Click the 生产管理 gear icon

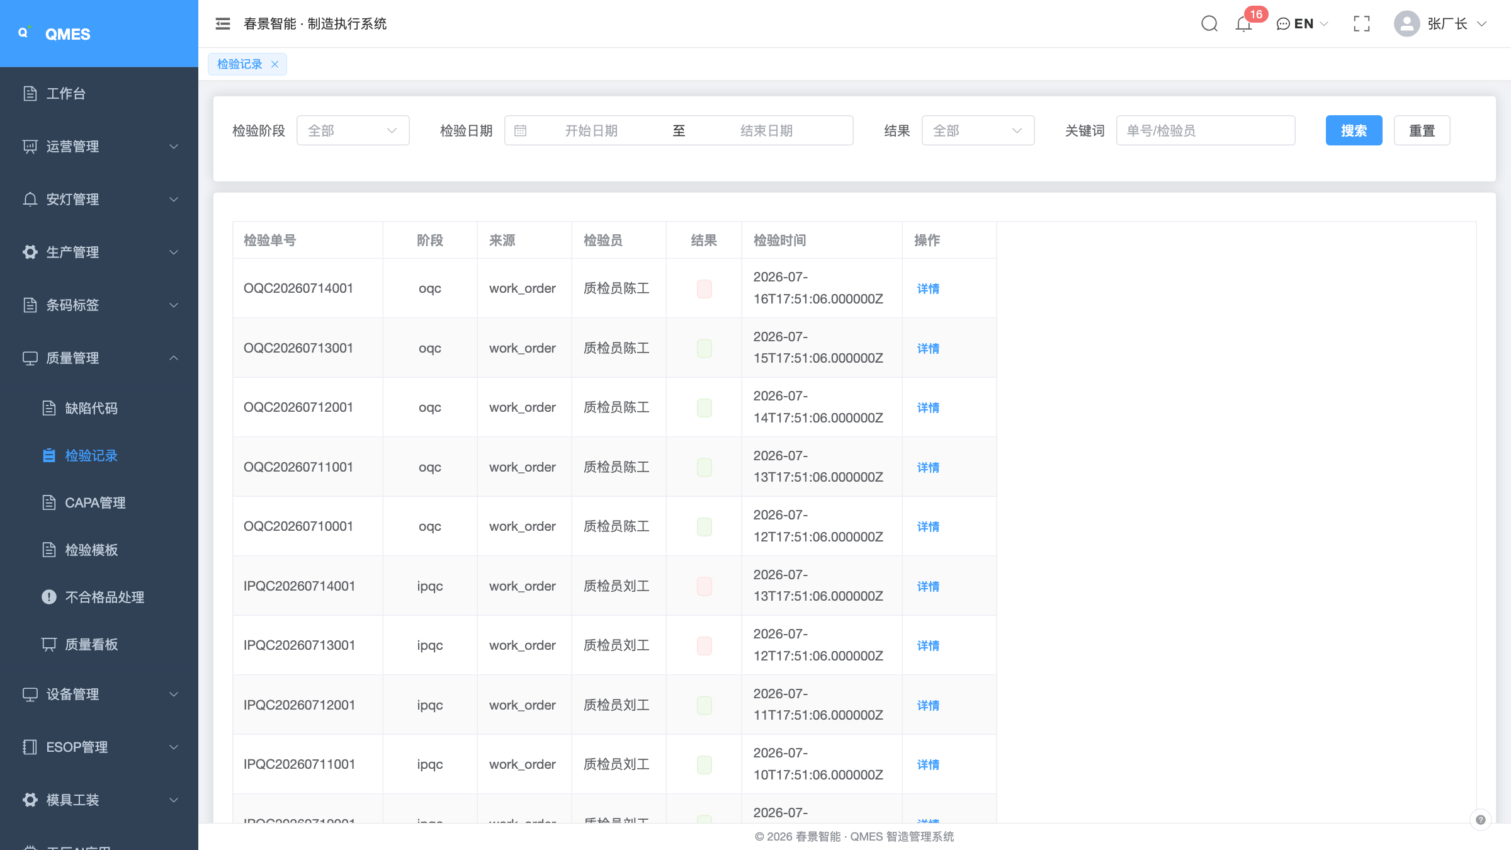pyautogui.click(x=30, y=252)
